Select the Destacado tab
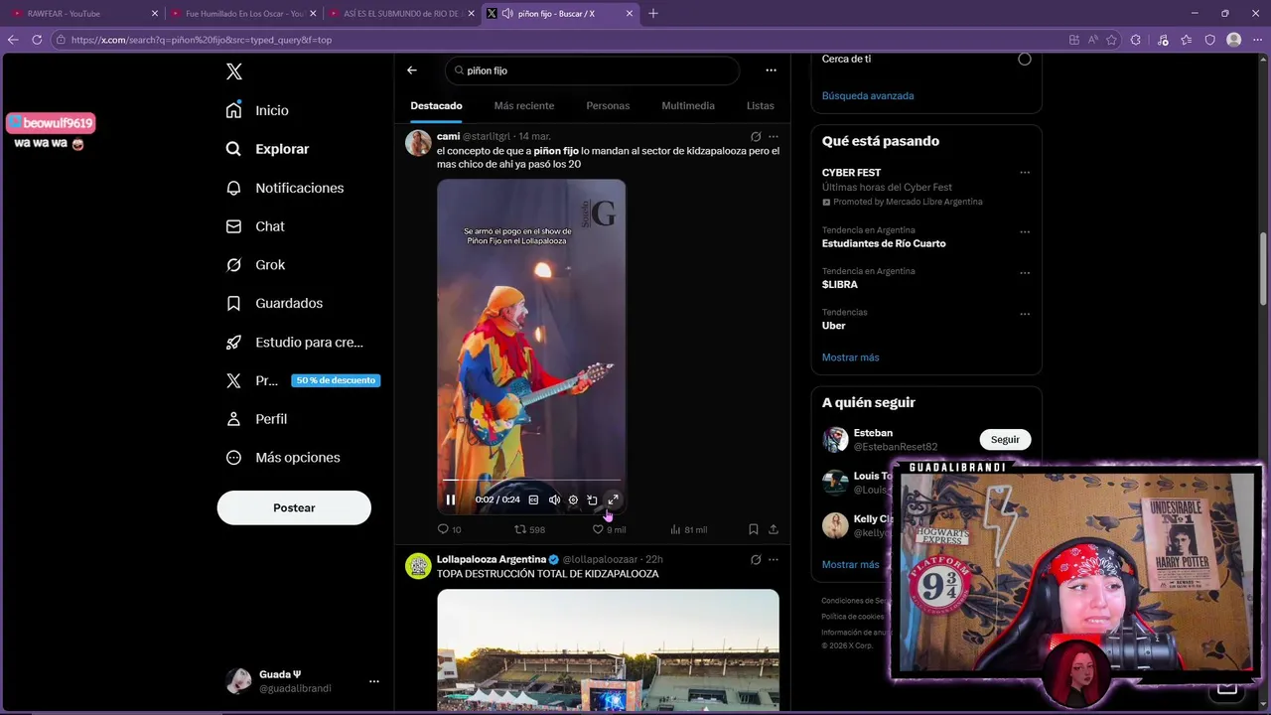 pyautogui.click(x=436, y=106)
